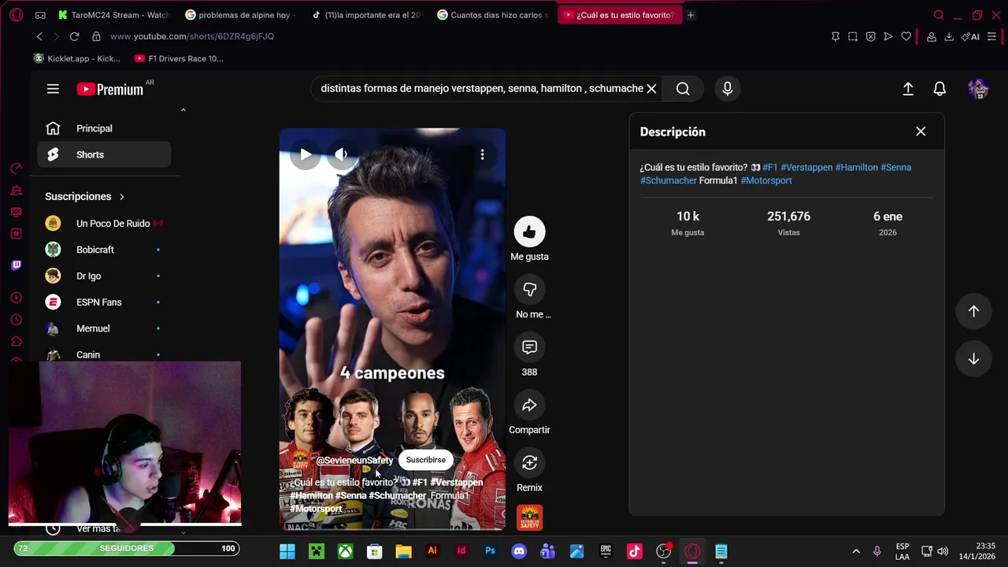Open #Motorsport hashtag in description panel

pos(766,180)
